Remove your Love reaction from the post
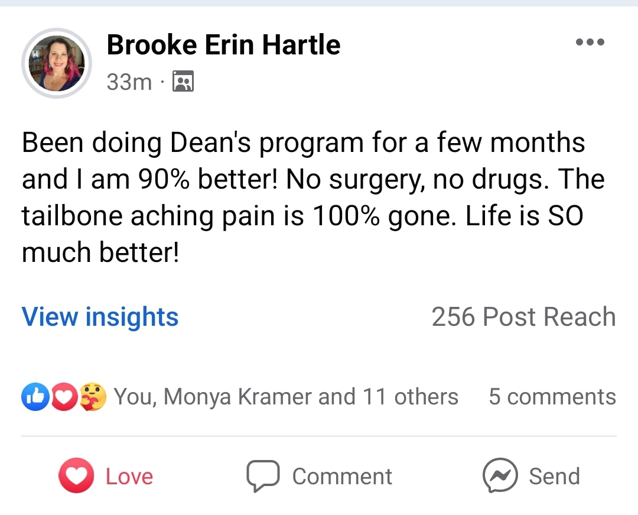The width and height of the screenshot is (638, 515). 105,475
